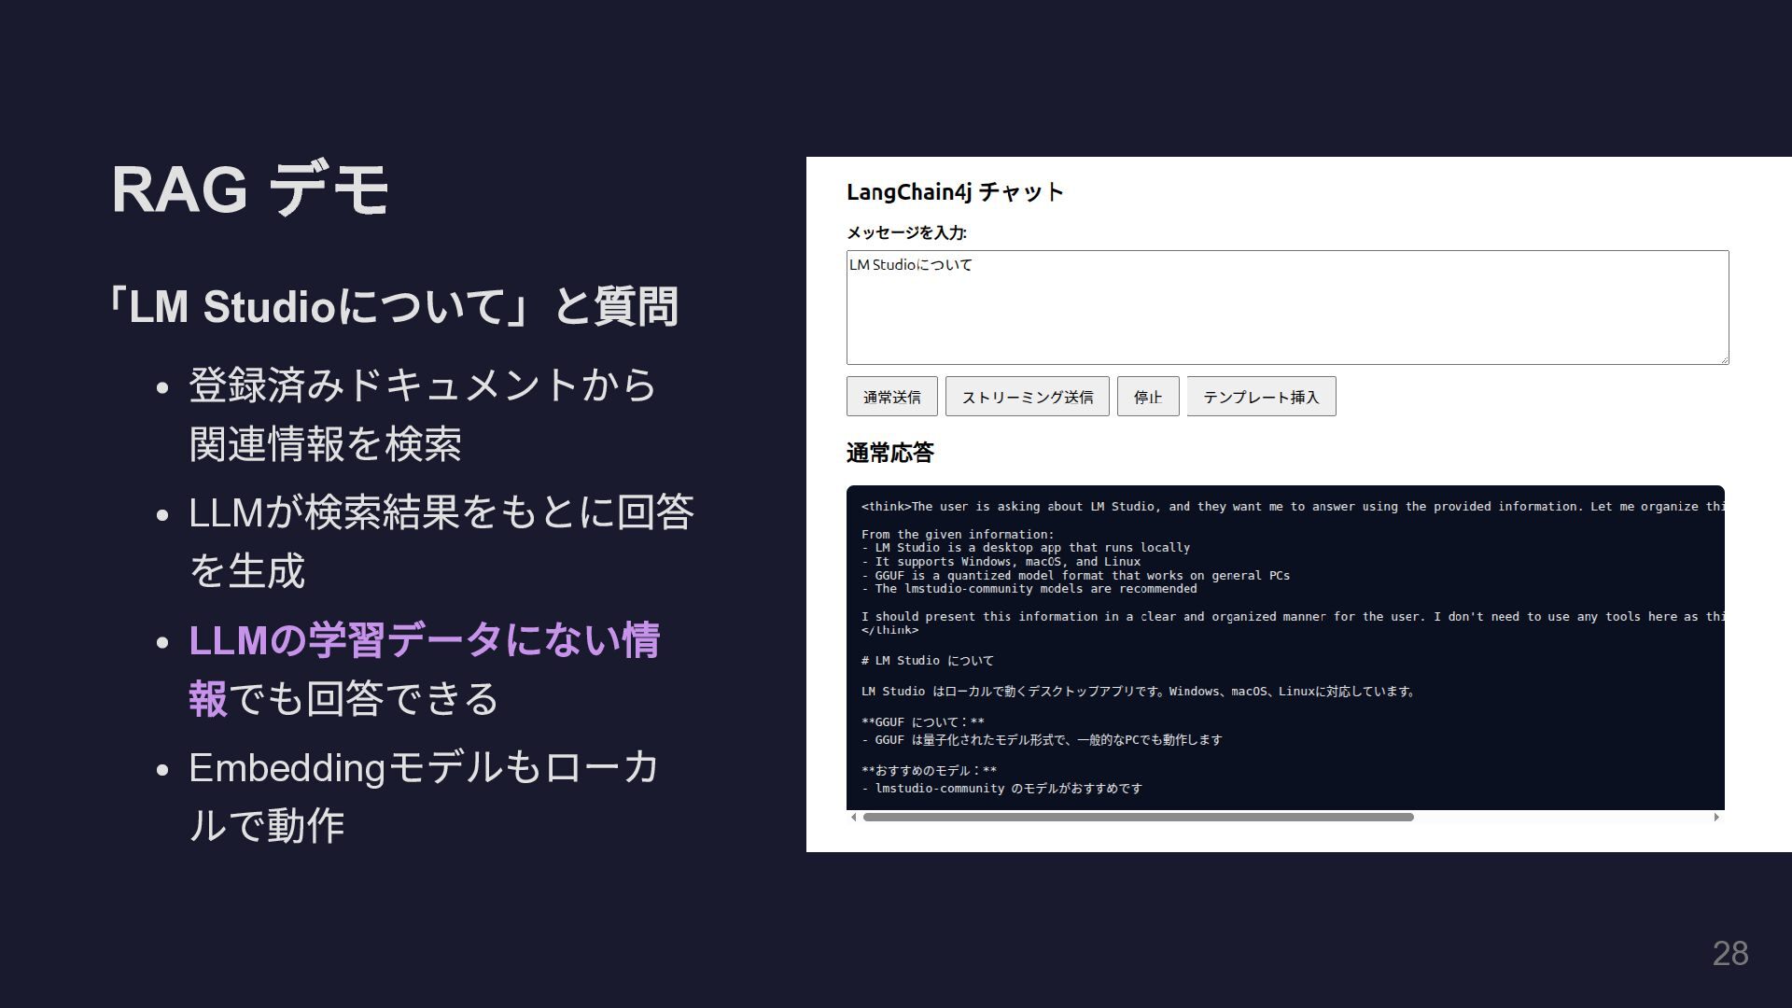
Task: Click slide page number 28
Action: click(x=1729, y=954)
